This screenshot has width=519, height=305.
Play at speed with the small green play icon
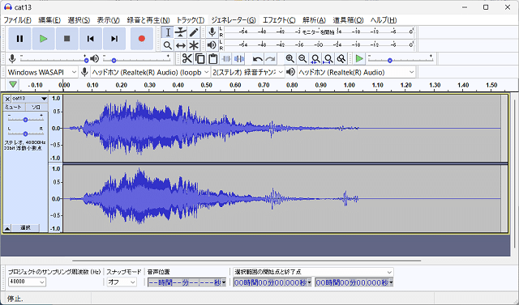[359, 59]
